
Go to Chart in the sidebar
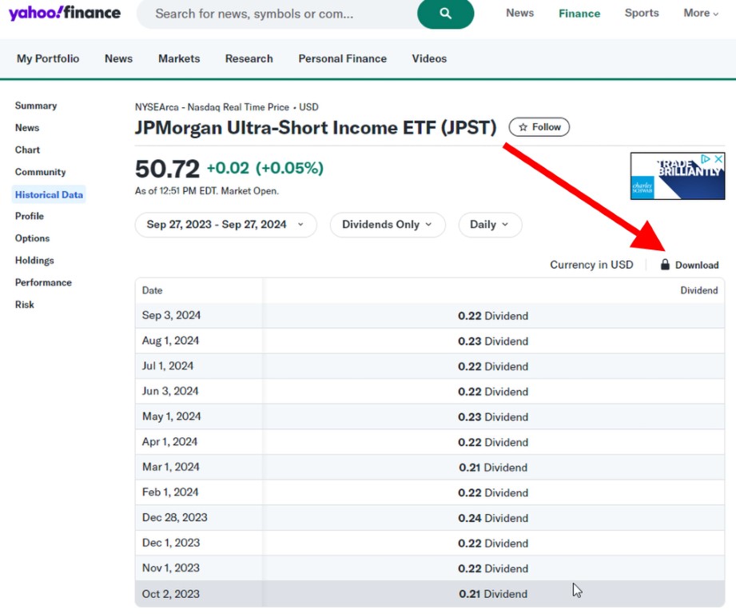(x=27, y=150)
